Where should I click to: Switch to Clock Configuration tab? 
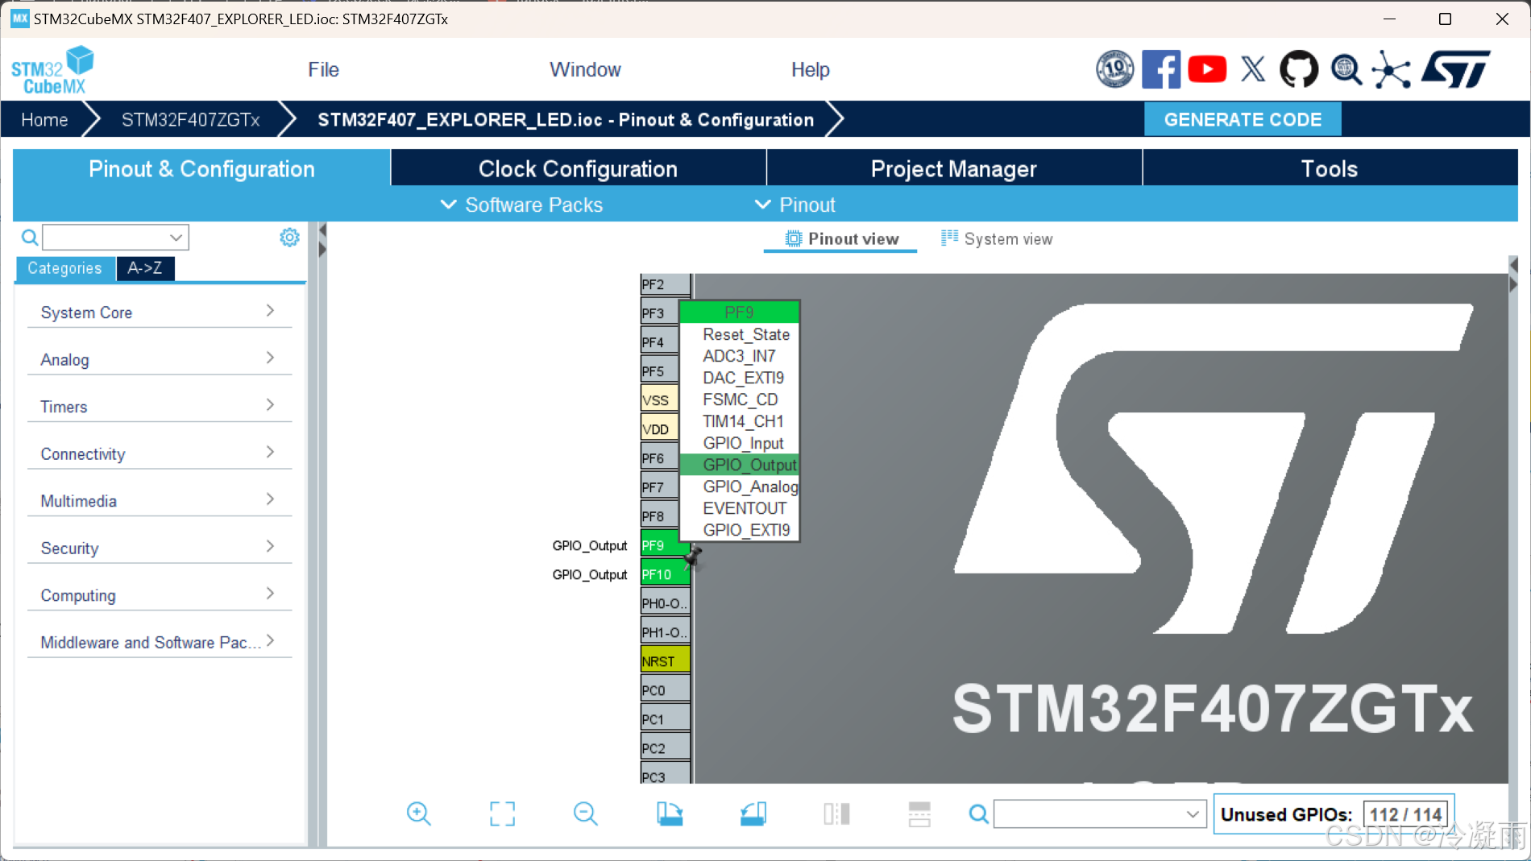point(578,168)
